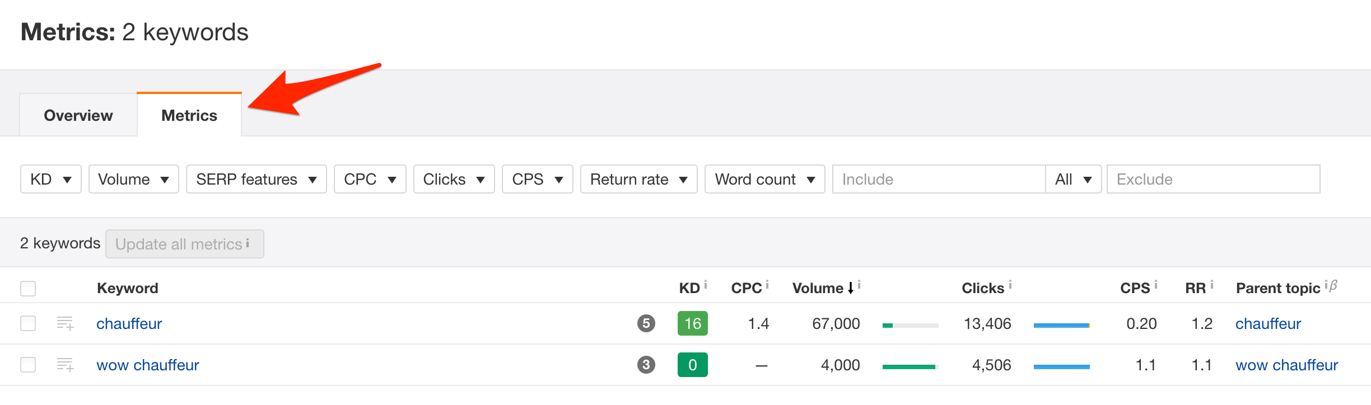The height and width of the screenshot is (405, 1371).
Task: Click SERP features badge 5 for chauffeur
Action: (x=646, y=323)
